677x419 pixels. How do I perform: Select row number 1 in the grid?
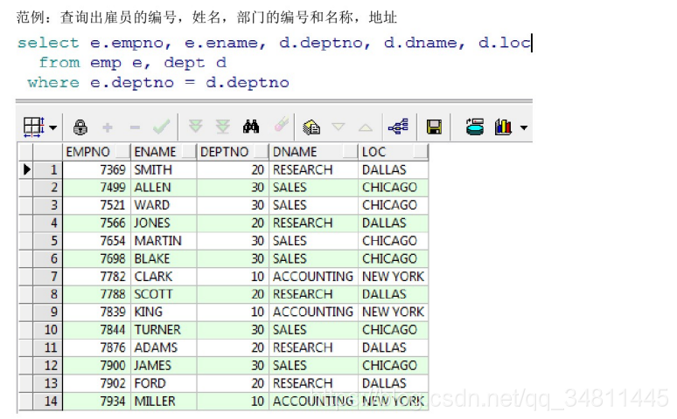point(48,170)
